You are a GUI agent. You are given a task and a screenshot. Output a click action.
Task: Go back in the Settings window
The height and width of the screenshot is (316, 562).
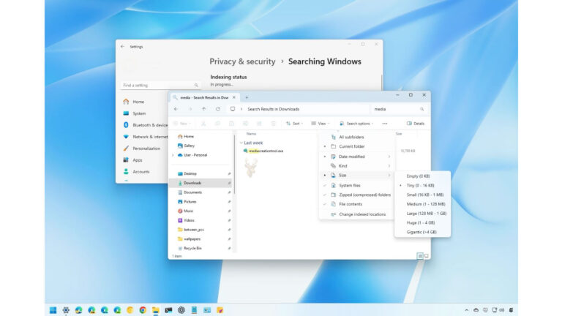click(x=122, y=47)
